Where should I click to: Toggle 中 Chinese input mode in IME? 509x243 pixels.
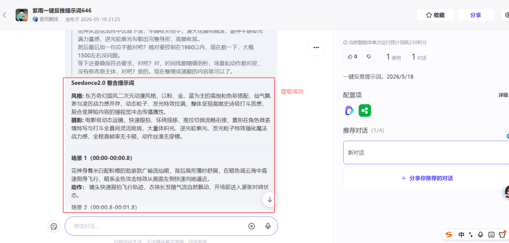(x=461, y=235)
